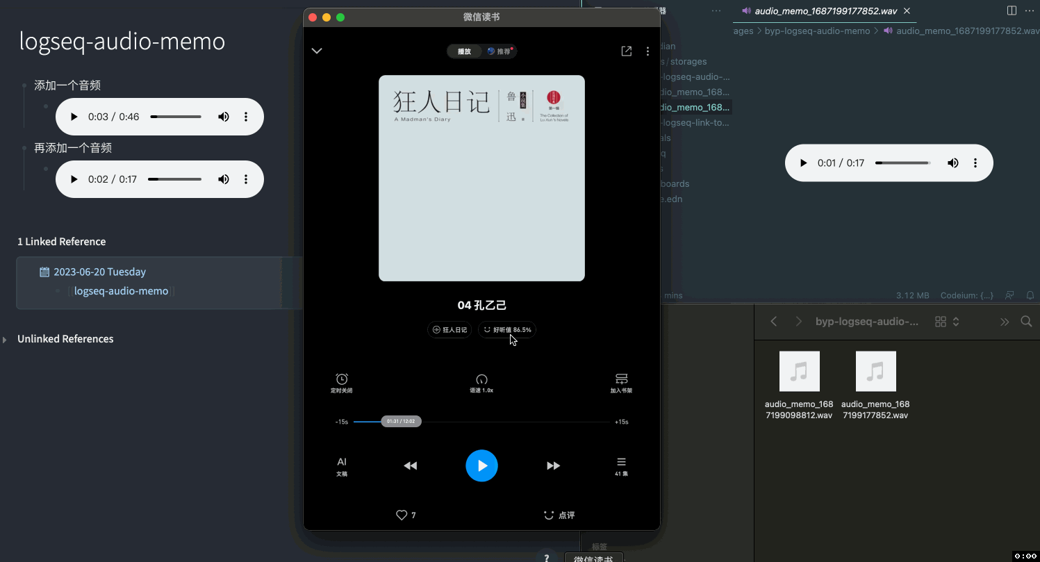Click VS Code notifications bell icon

pyautogui.click(x=1030, y=295)
